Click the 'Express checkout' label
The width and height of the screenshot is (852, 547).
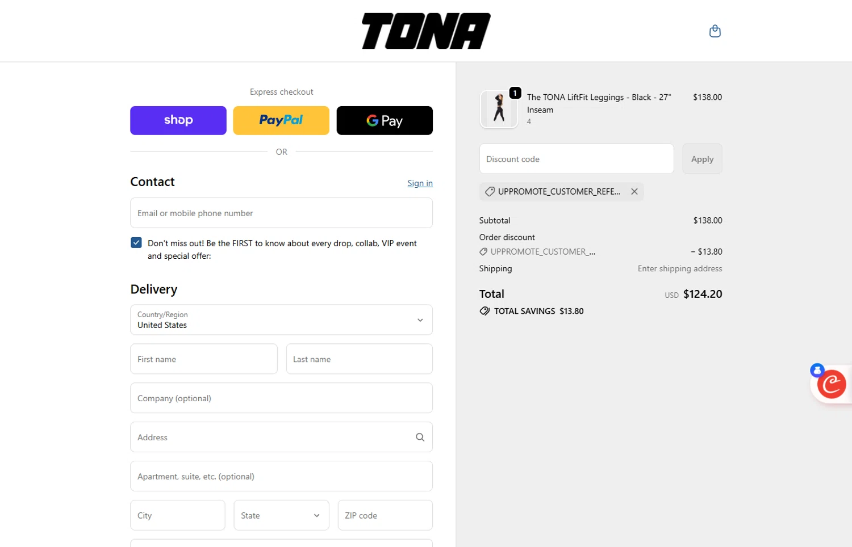click(281, 92)
